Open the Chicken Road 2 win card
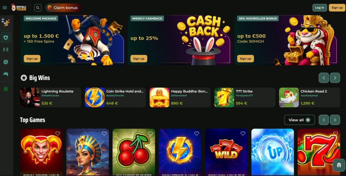This screenshot has height=176, width=346. (x=310, y=97)
